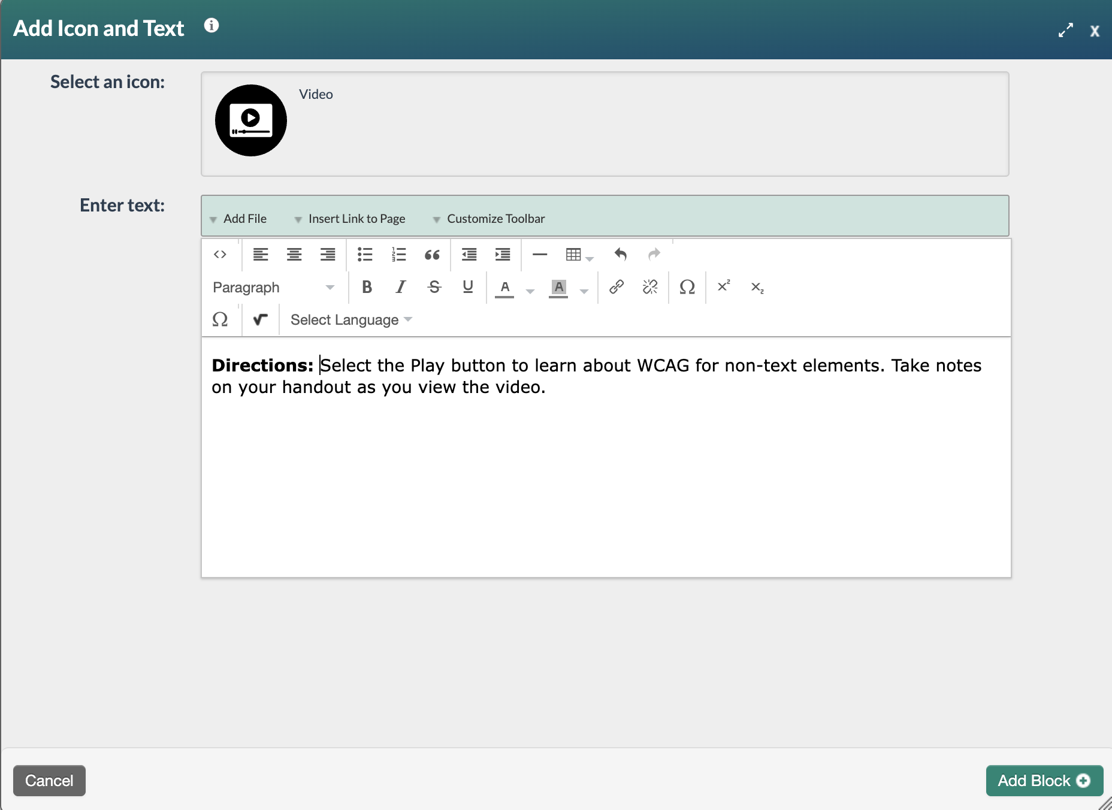
Task: Remove link with unlink icon
Action: tap(650, 288)
